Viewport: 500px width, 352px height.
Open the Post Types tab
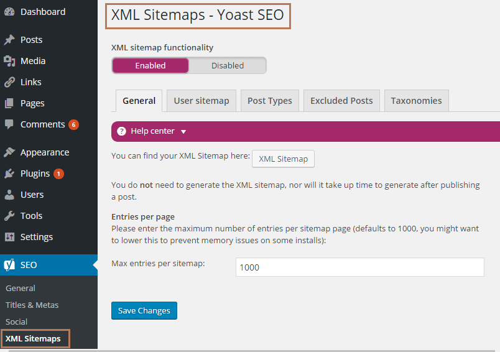[270, 101]
